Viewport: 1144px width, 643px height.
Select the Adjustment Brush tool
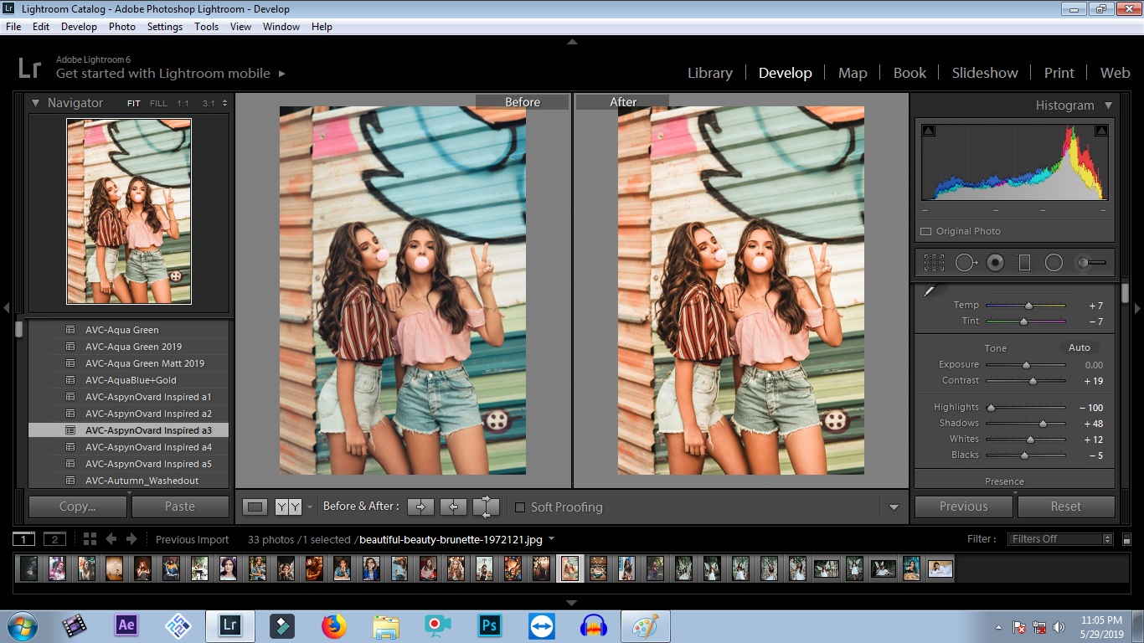click(1090, 263)
